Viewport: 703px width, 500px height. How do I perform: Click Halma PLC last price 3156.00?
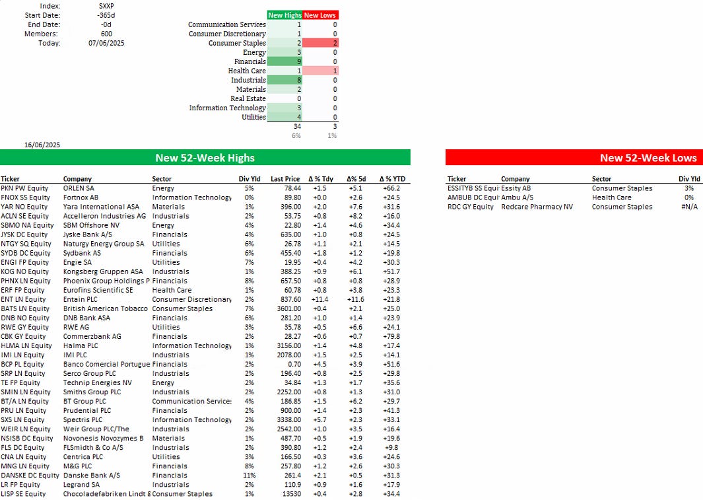[x=288, y=345]
